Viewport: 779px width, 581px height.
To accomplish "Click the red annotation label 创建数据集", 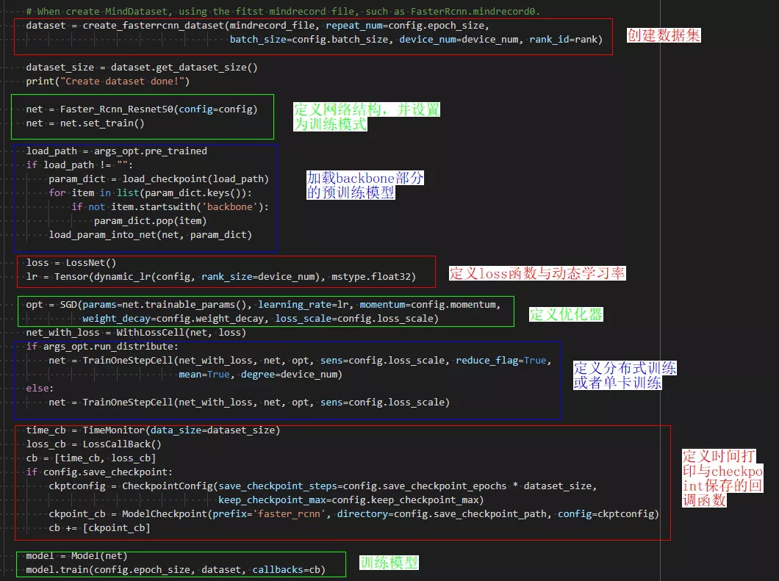I will tap(663, 35).
